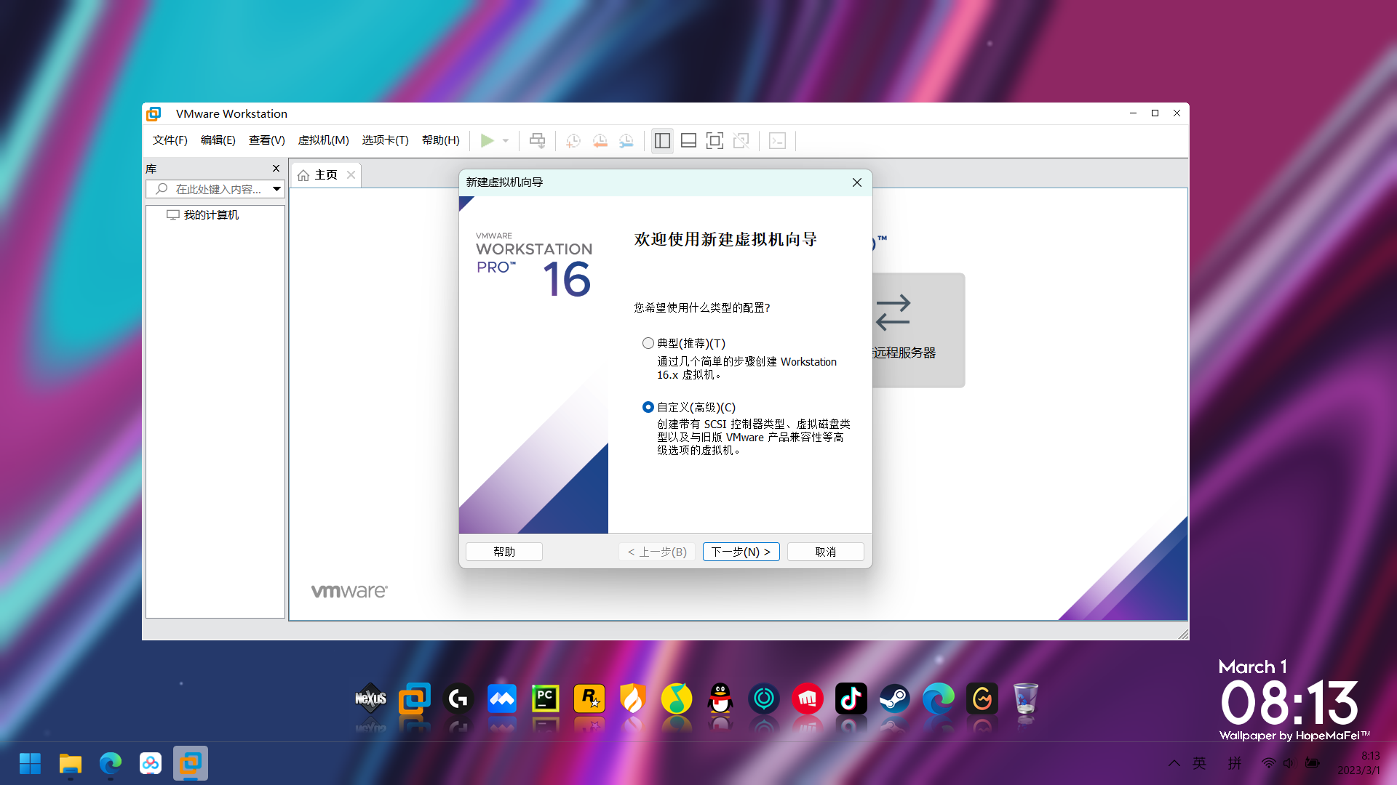Click the revert to snapshot icon
The height and width of the screenshot is (785, 1397).
(600, 140)
